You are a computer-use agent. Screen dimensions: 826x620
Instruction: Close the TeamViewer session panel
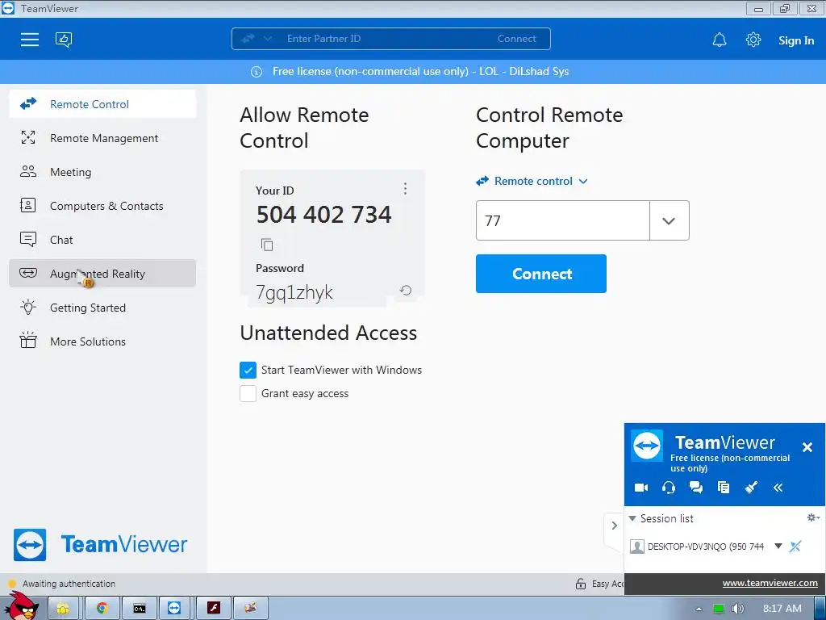(807, 447)
